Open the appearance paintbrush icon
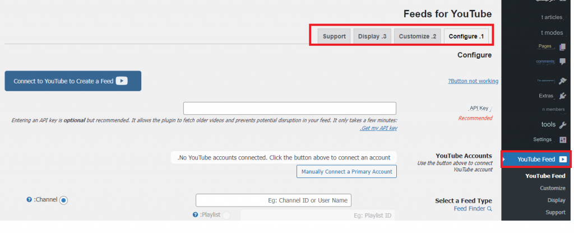Screen dimensions: 574x234 click(563, 81)
